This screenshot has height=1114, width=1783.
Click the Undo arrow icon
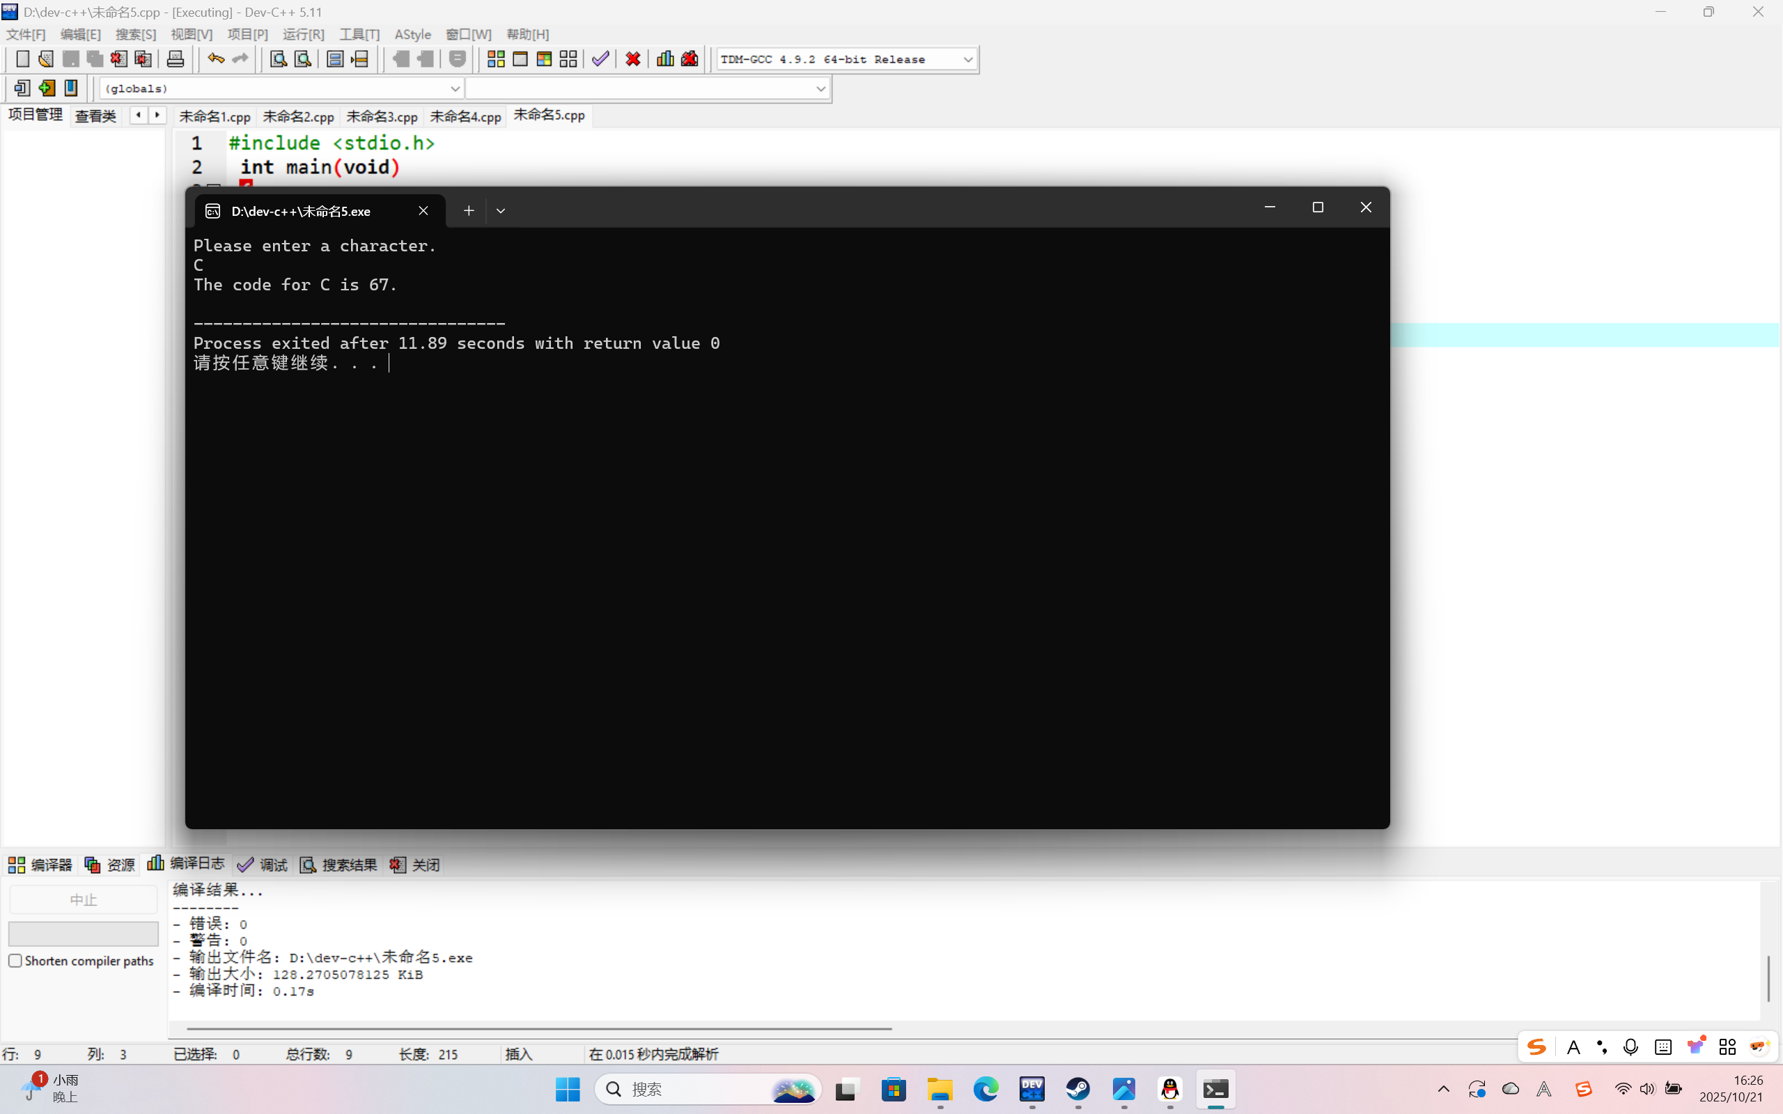point(215,59)
